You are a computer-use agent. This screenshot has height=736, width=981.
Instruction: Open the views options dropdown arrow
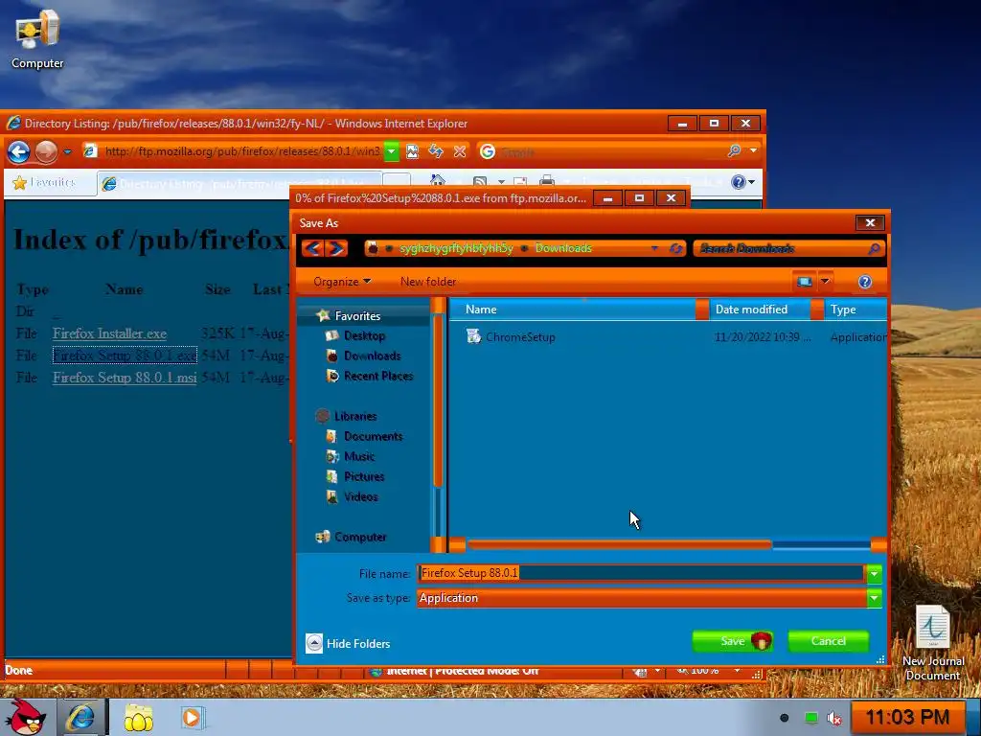[x=825, y=282]
